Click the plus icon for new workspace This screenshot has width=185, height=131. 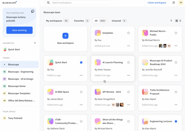coord(65,36)
